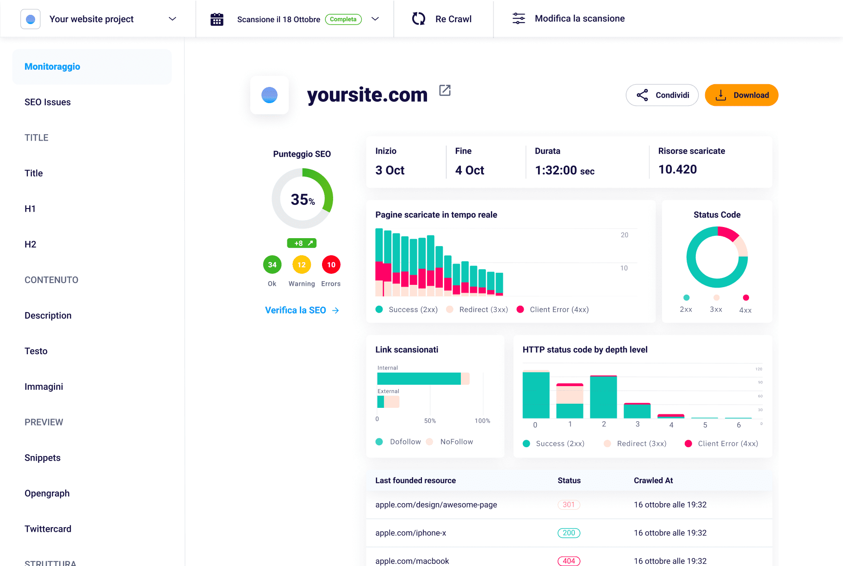Switch to the SEO Issues section

[47, 102]
